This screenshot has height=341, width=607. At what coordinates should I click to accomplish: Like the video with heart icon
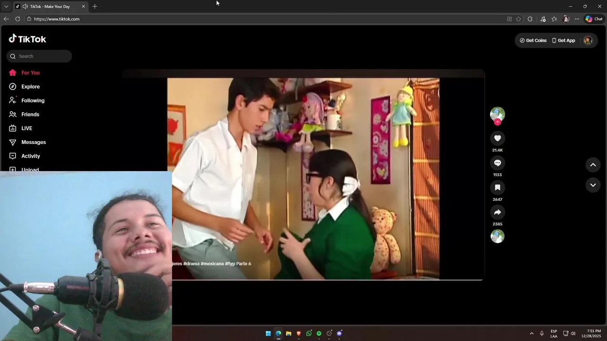(497, 138)
